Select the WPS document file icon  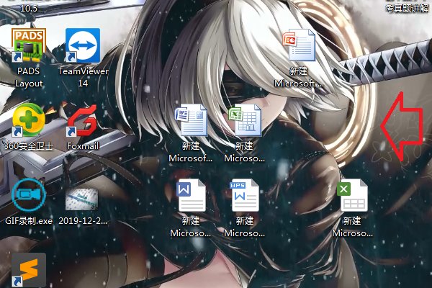click(245, 195)
